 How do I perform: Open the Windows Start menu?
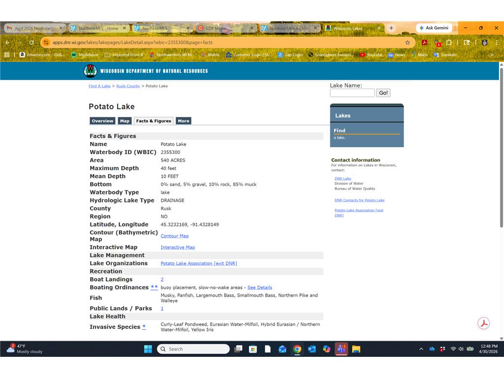coord(148,349)
